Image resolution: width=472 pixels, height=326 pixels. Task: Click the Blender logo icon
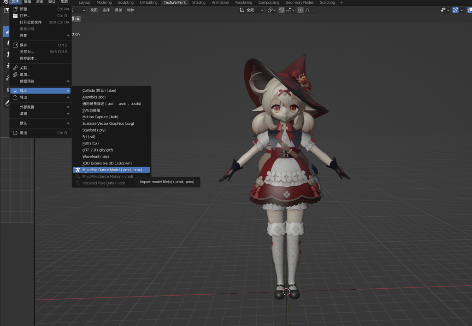[6, 2]
